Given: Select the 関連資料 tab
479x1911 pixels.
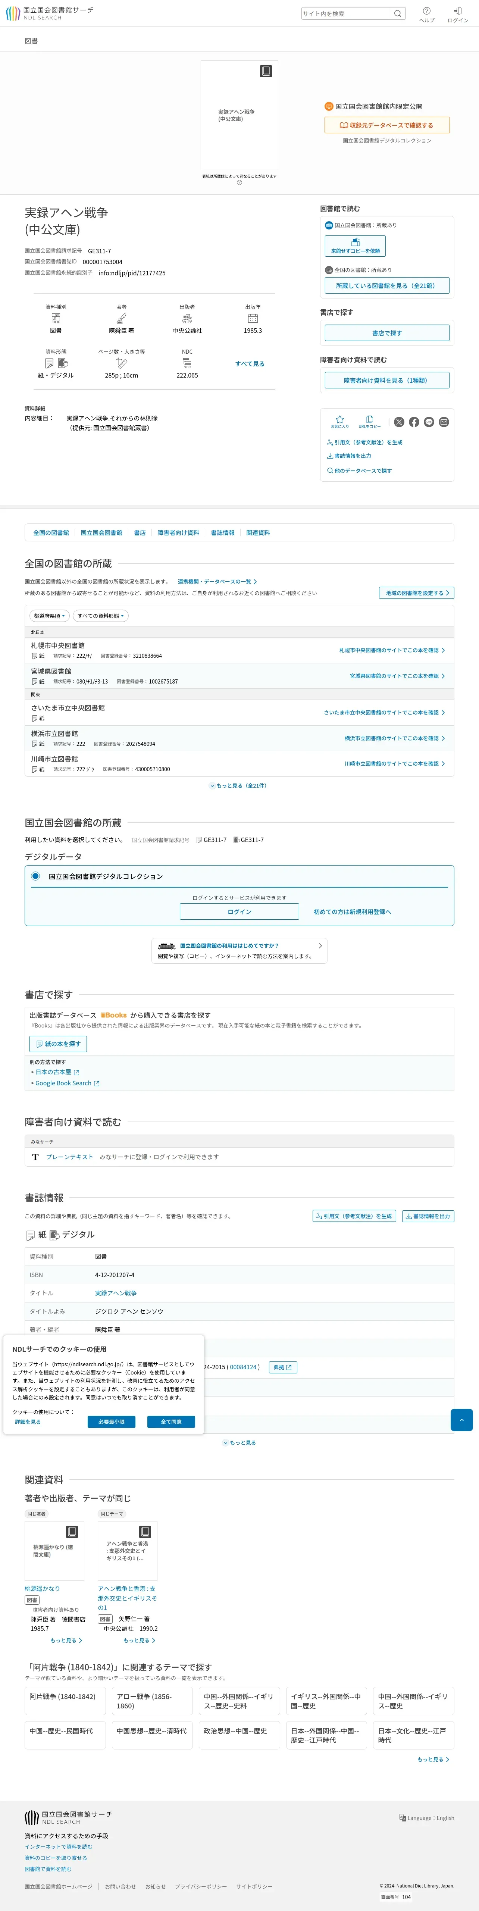Looking at the screenshot, I should click(258, 533).
